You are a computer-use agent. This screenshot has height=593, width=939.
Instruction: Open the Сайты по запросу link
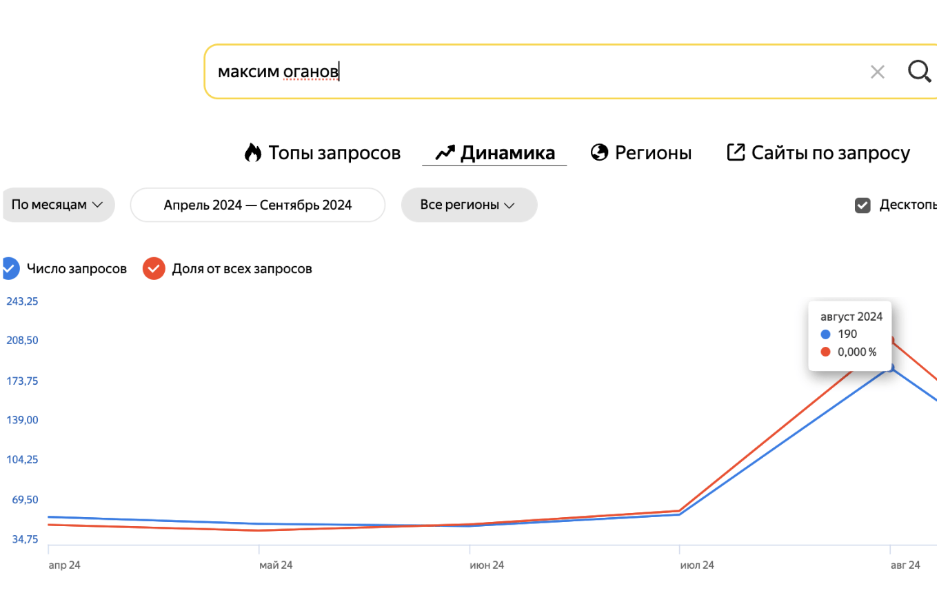click(830, 152)
